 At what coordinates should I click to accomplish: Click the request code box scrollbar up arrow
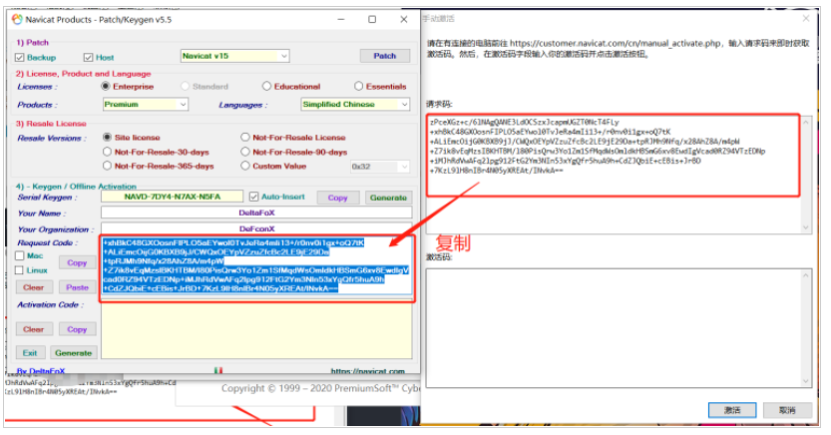click(x=806, y=123)
